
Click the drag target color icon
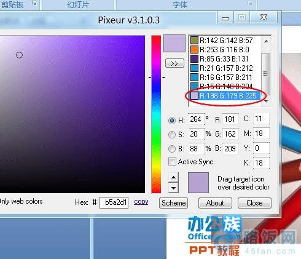198,183
